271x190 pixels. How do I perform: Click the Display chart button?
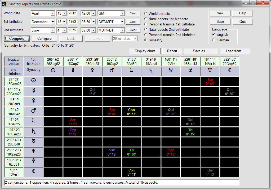145,51
